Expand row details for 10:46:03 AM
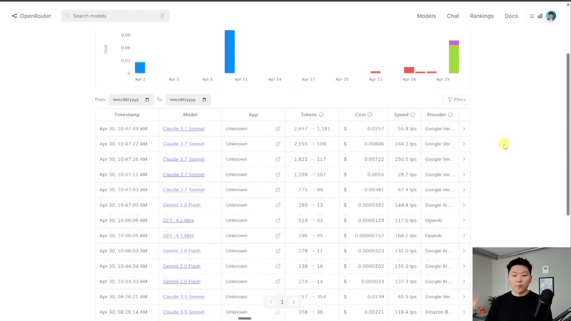 click(464, 251)
